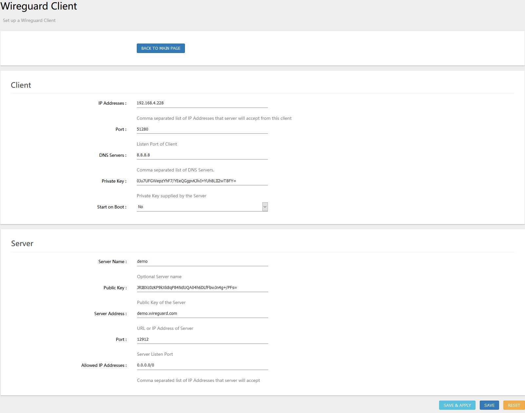Focus the server Port field showing 12912
Image resolution: width=525 pixels, height=413 pixels.
click(202, 339)
